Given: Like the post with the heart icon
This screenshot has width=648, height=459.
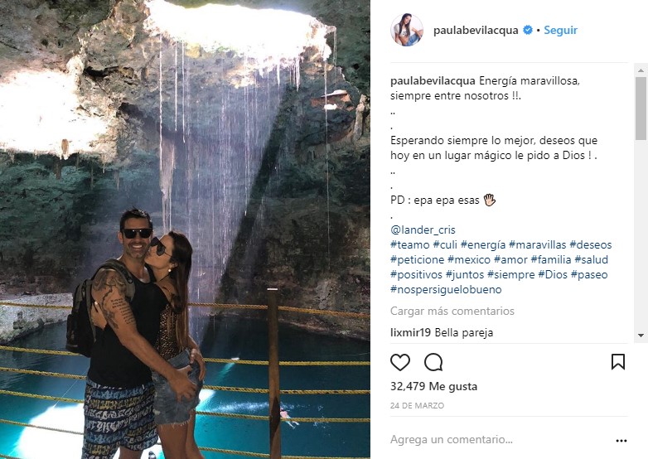Looking at the screenshot, I should [400, 362].
